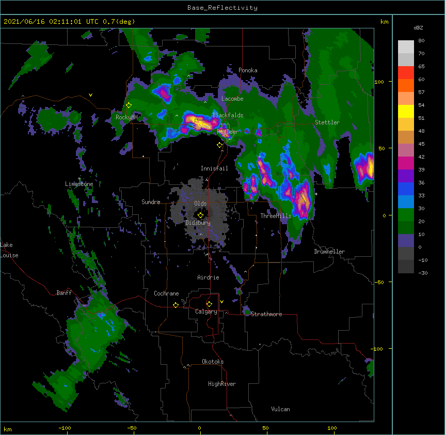Select the Strathmore label
This screenshot has height=435, width=445.
click(266, 314)
